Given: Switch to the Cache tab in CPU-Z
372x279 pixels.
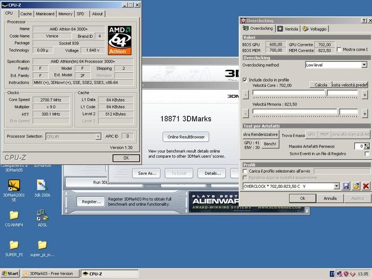Looking at the screenshot, I should point(26,14).
